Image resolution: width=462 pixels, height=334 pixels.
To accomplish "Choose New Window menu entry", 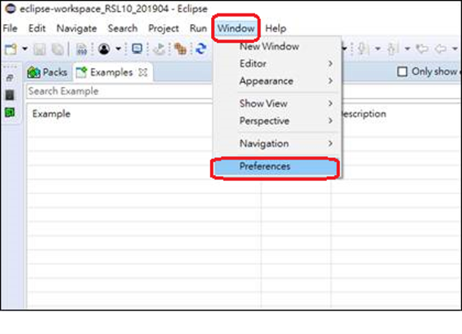I will tap(269, 46).
